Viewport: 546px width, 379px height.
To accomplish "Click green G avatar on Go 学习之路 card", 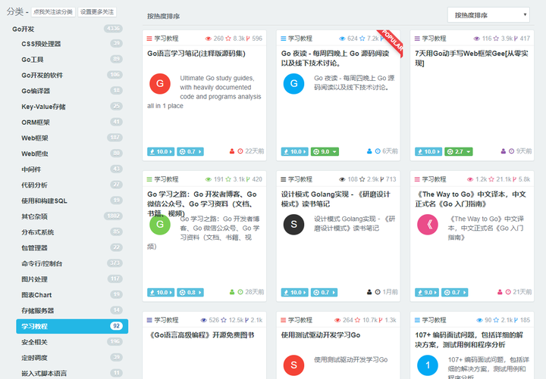I will click(160, 225).
